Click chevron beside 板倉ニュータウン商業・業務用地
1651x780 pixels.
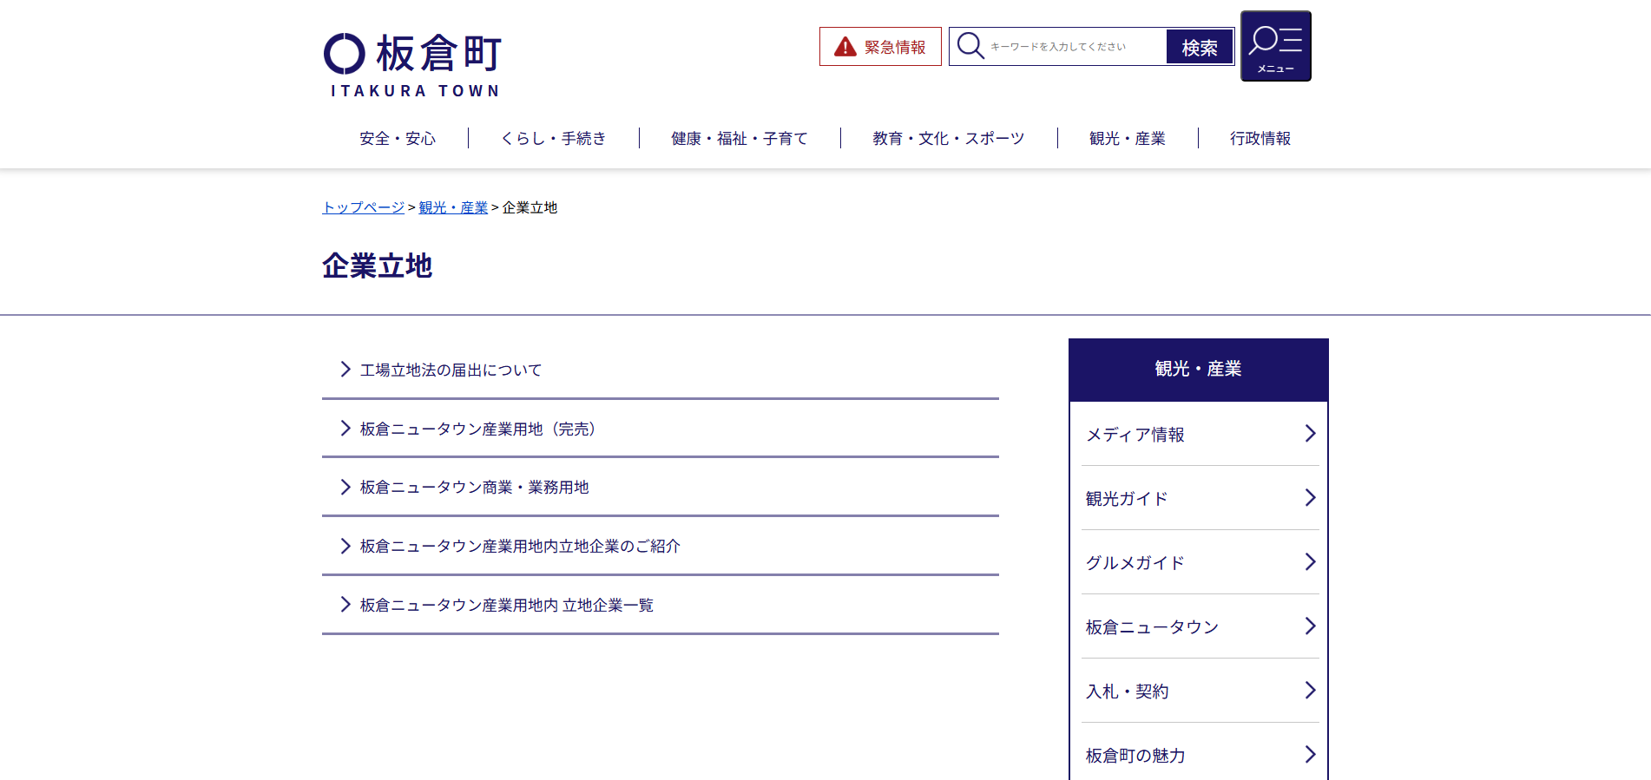(x=345, y=487)
